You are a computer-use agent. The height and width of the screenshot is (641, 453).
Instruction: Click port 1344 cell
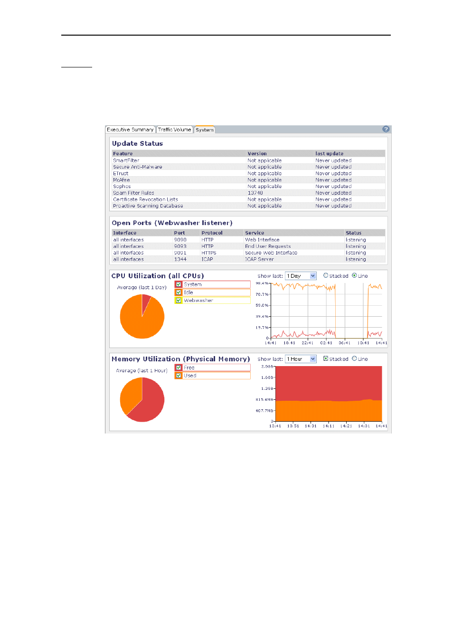[x=180, y=259]
